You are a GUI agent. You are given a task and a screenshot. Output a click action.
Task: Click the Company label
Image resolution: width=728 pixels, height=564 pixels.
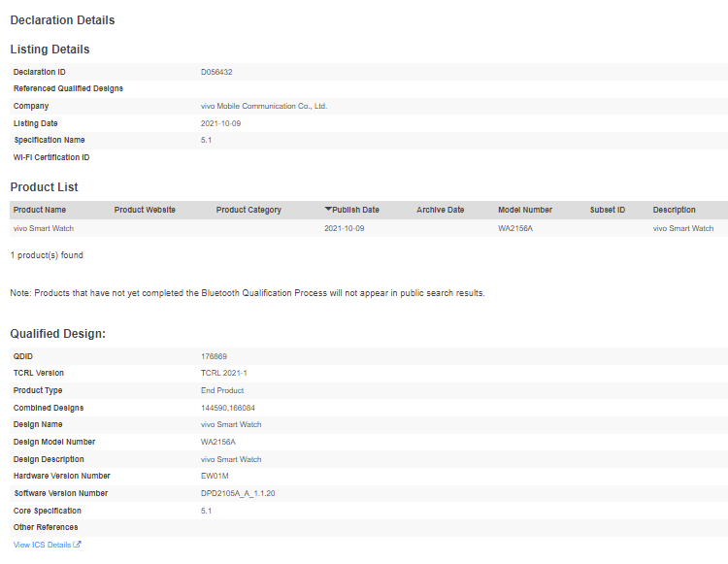(x=31, y=106)
